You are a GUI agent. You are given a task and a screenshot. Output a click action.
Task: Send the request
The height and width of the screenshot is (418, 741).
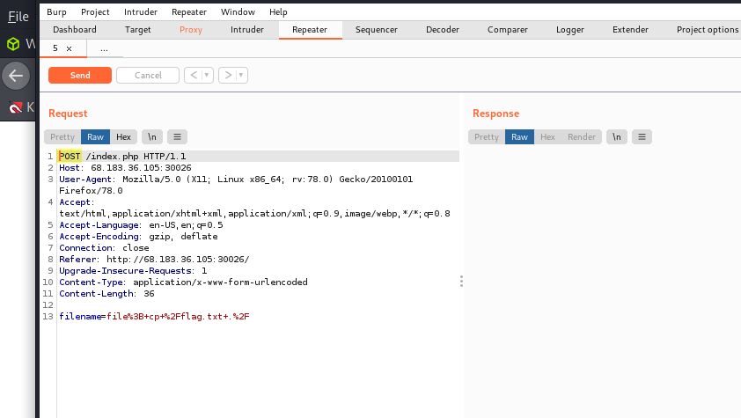point(80,75)
